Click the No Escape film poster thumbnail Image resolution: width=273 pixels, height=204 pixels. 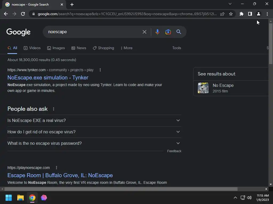[x=203, y=88]
